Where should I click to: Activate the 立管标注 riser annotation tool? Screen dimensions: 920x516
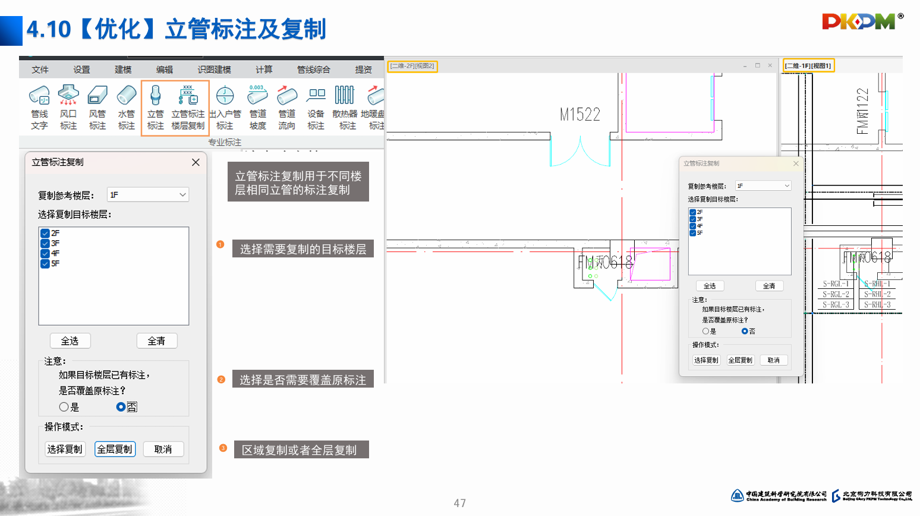[x=155, y=107]
